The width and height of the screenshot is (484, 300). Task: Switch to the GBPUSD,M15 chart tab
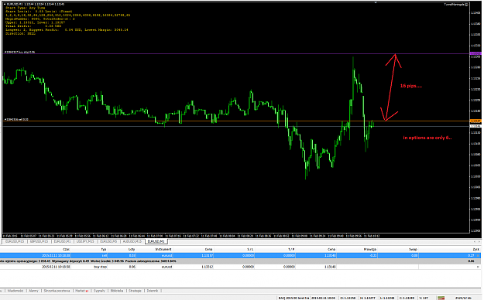coord(39,241)
